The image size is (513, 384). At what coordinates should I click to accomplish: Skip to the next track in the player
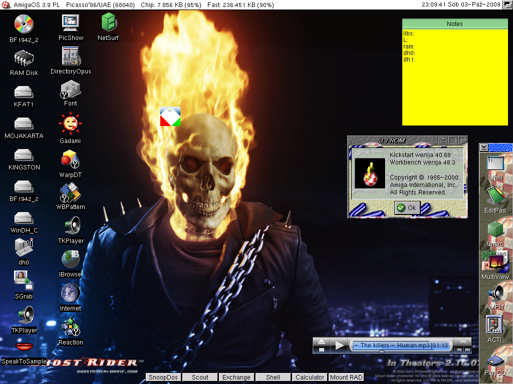tap(467, 349)
